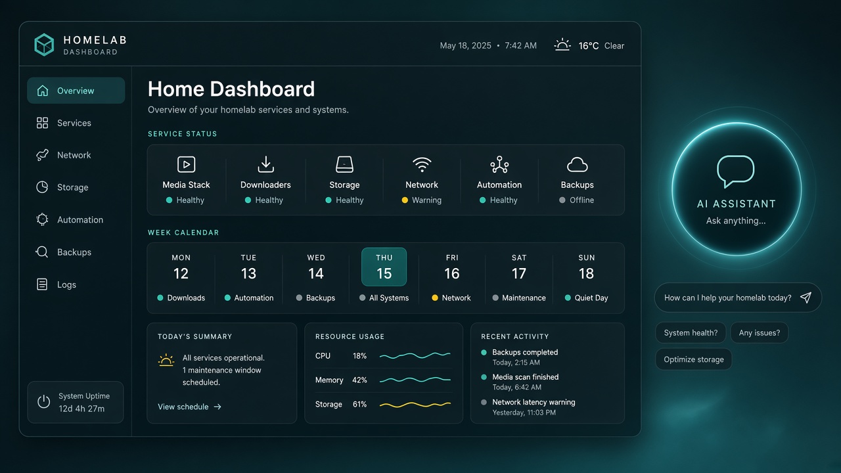The image size is (841, 473).
Task: Click the Storage drive icon in Service Status
Action: [344, 164]
